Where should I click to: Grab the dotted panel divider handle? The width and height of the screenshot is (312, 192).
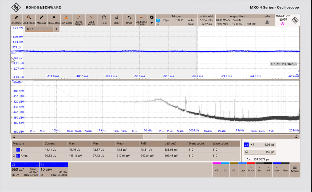tap(155, 137)
